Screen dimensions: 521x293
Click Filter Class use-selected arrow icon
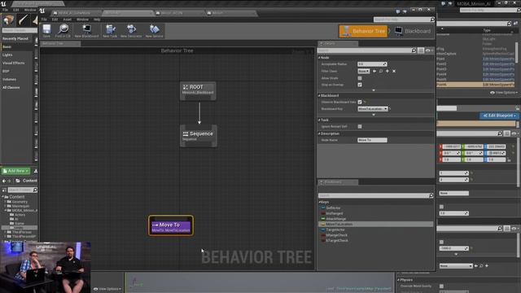tap(374, 71)
